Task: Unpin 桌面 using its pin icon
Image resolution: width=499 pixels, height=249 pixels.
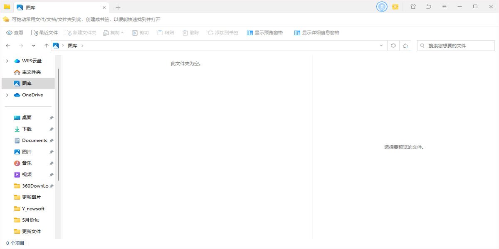Action: point(52,118)
